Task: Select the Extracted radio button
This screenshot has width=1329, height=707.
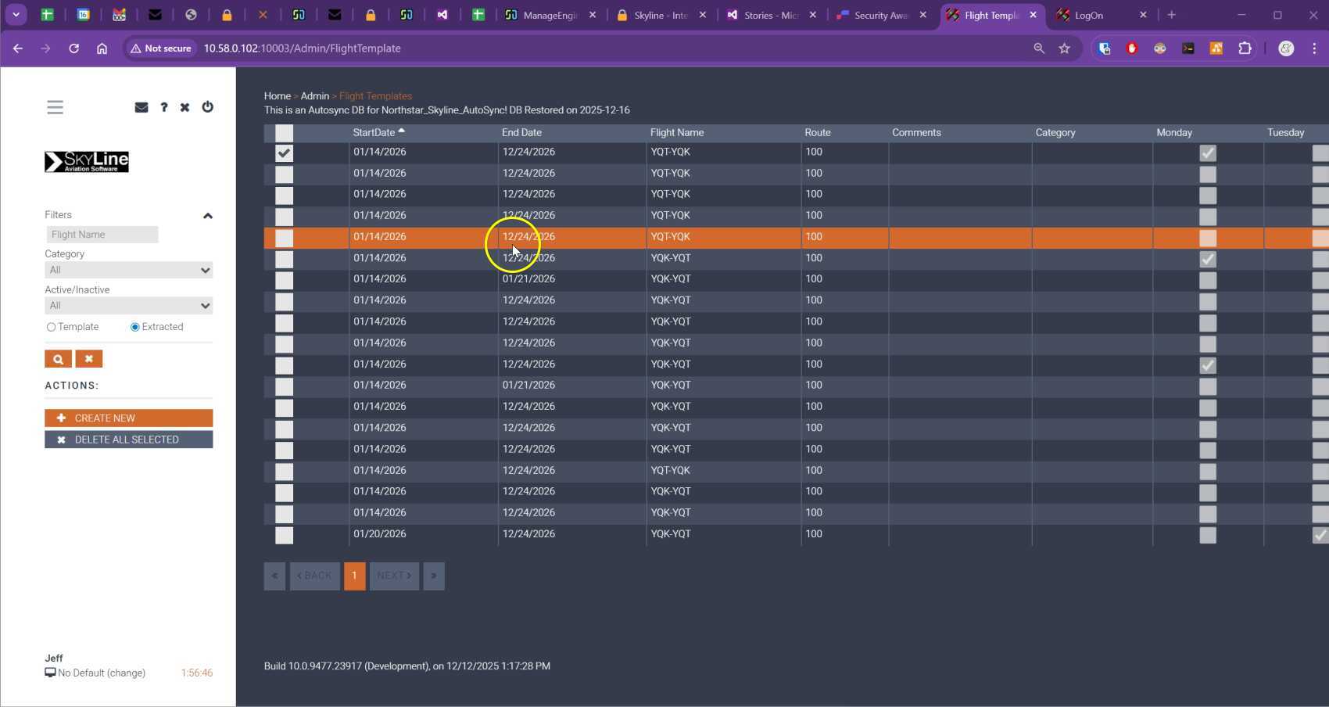Action: coord(135,327)
